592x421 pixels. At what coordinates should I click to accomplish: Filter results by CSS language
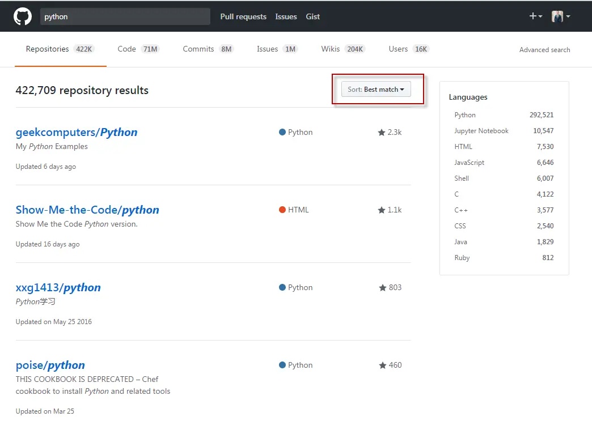504,226
